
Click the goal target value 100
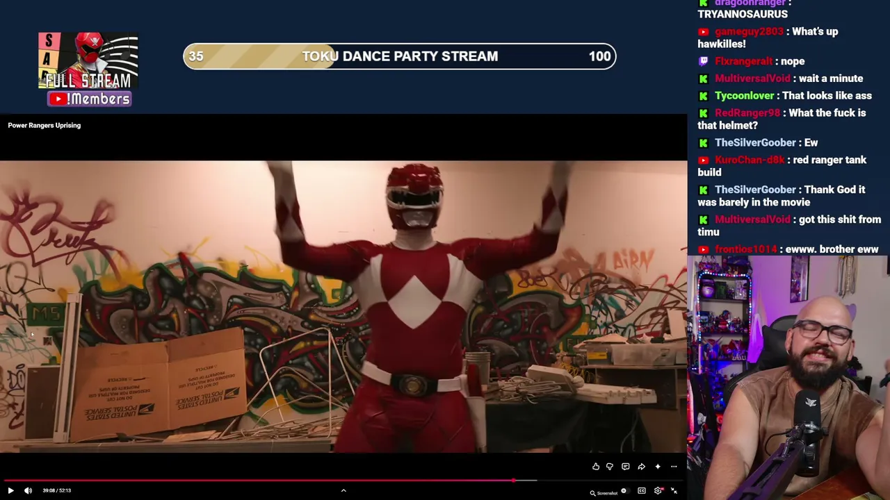[x=599, y=56]
